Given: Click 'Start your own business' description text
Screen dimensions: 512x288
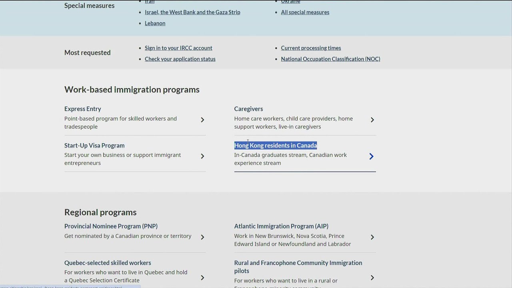Looking at the screenshot, I should click(122, 159).
